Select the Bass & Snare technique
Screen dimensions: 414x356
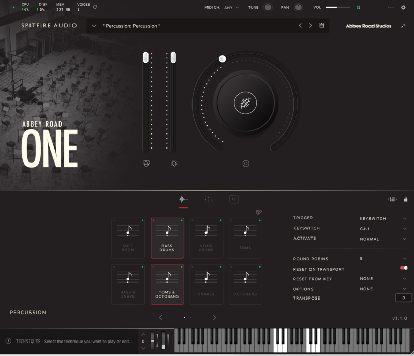(128, 285)
